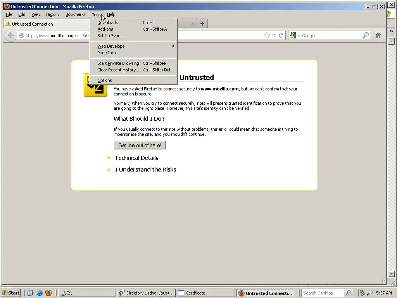This screenshot has width=397, height=298.
Task: Click the Get me out of here! button
Action: coord(140,145)
